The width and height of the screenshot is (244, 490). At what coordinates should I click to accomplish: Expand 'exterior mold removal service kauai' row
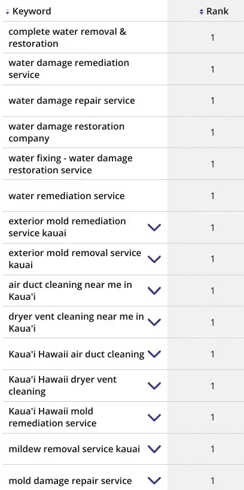pyautogui.click(x=154, y=259)
